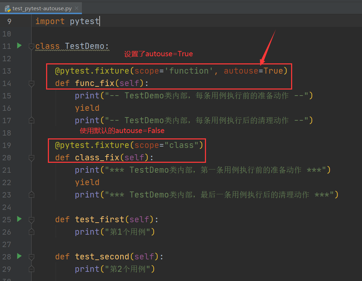Viewport: 362px width, 281px height.
Task: Click the pytest module name in the import line
Action: point(84,21)
